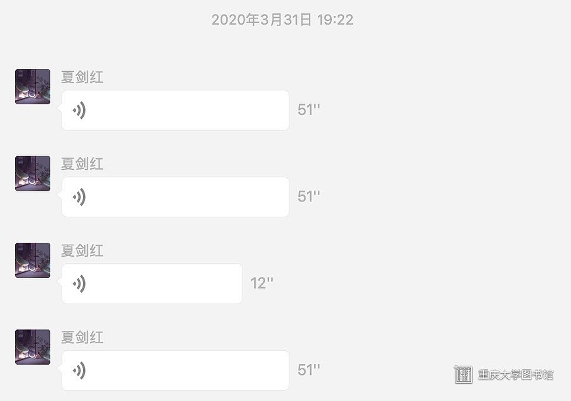Click the name 夏剑红 above the 12'' message
This screenshot has width=571, height=401.
click(x=82, y=250)
